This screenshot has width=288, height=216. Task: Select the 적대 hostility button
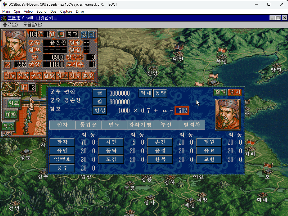point(146,93)
